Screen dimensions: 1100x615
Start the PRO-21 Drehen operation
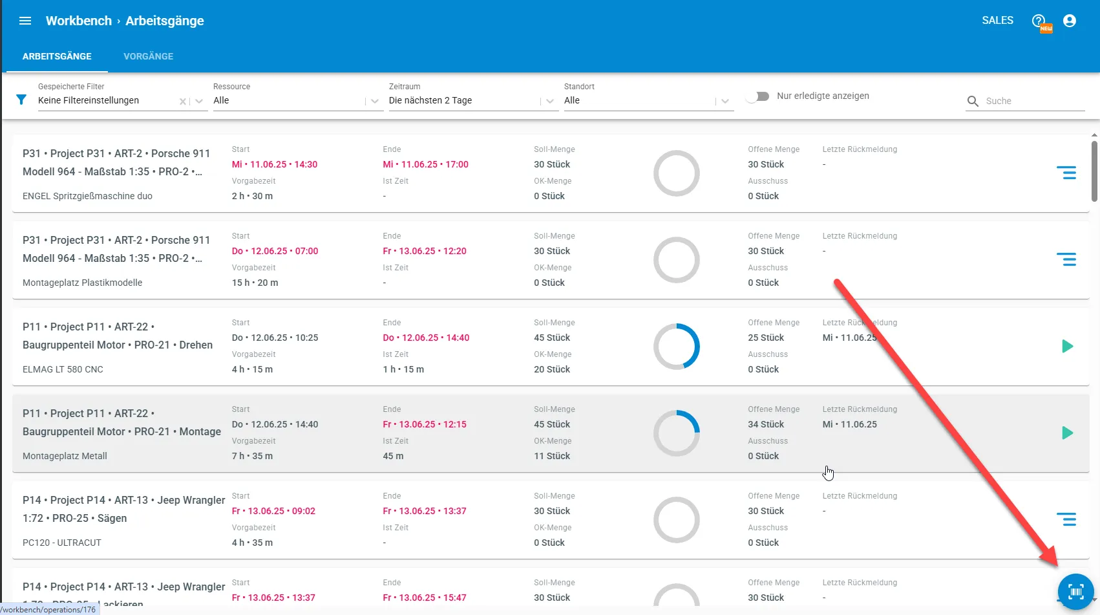1068,347
